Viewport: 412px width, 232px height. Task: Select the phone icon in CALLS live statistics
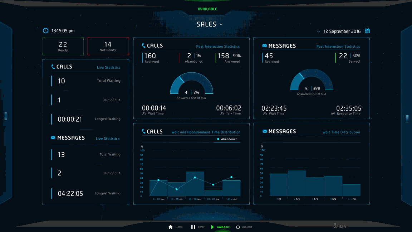tap(53, 67)
